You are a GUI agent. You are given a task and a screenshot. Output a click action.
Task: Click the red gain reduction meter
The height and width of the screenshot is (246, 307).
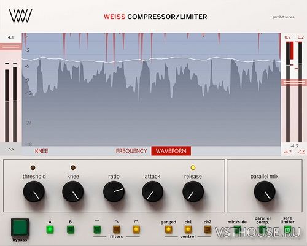pyautogui.click(x=292, y=50)
